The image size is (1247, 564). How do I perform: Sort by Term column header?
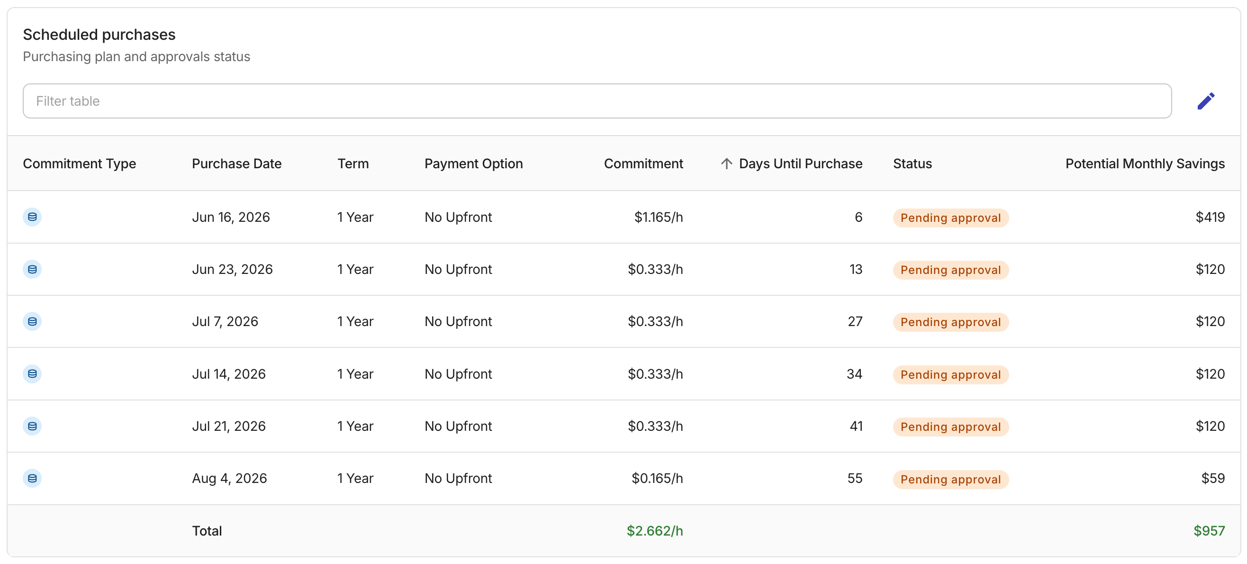pos(353,164)
